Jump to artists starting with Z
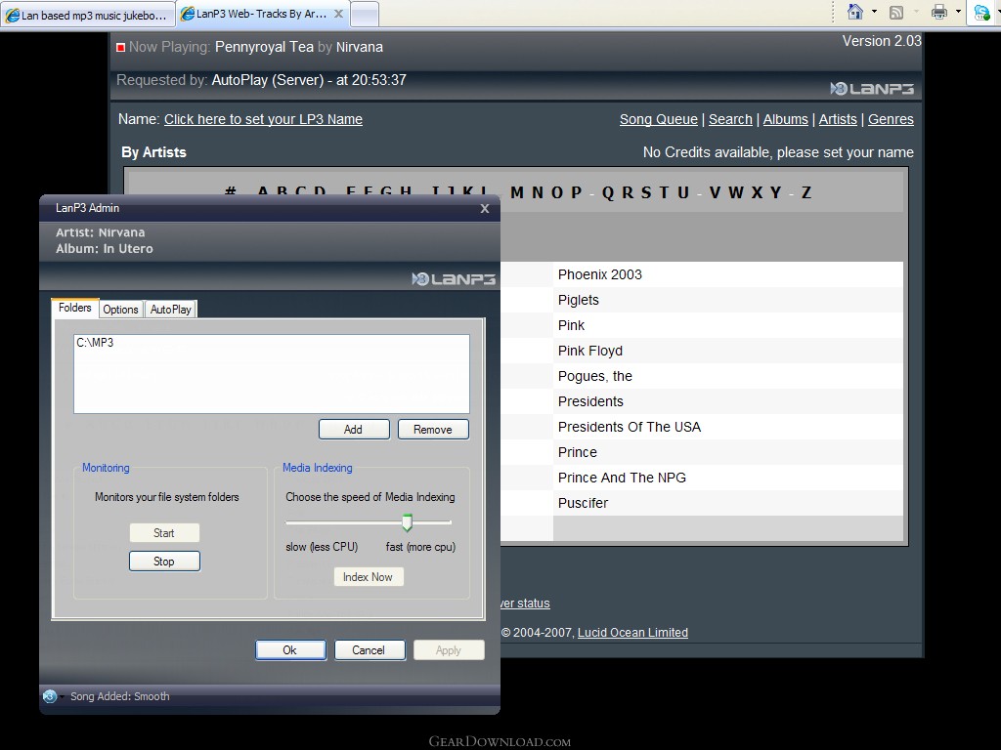 coord(806,192)
